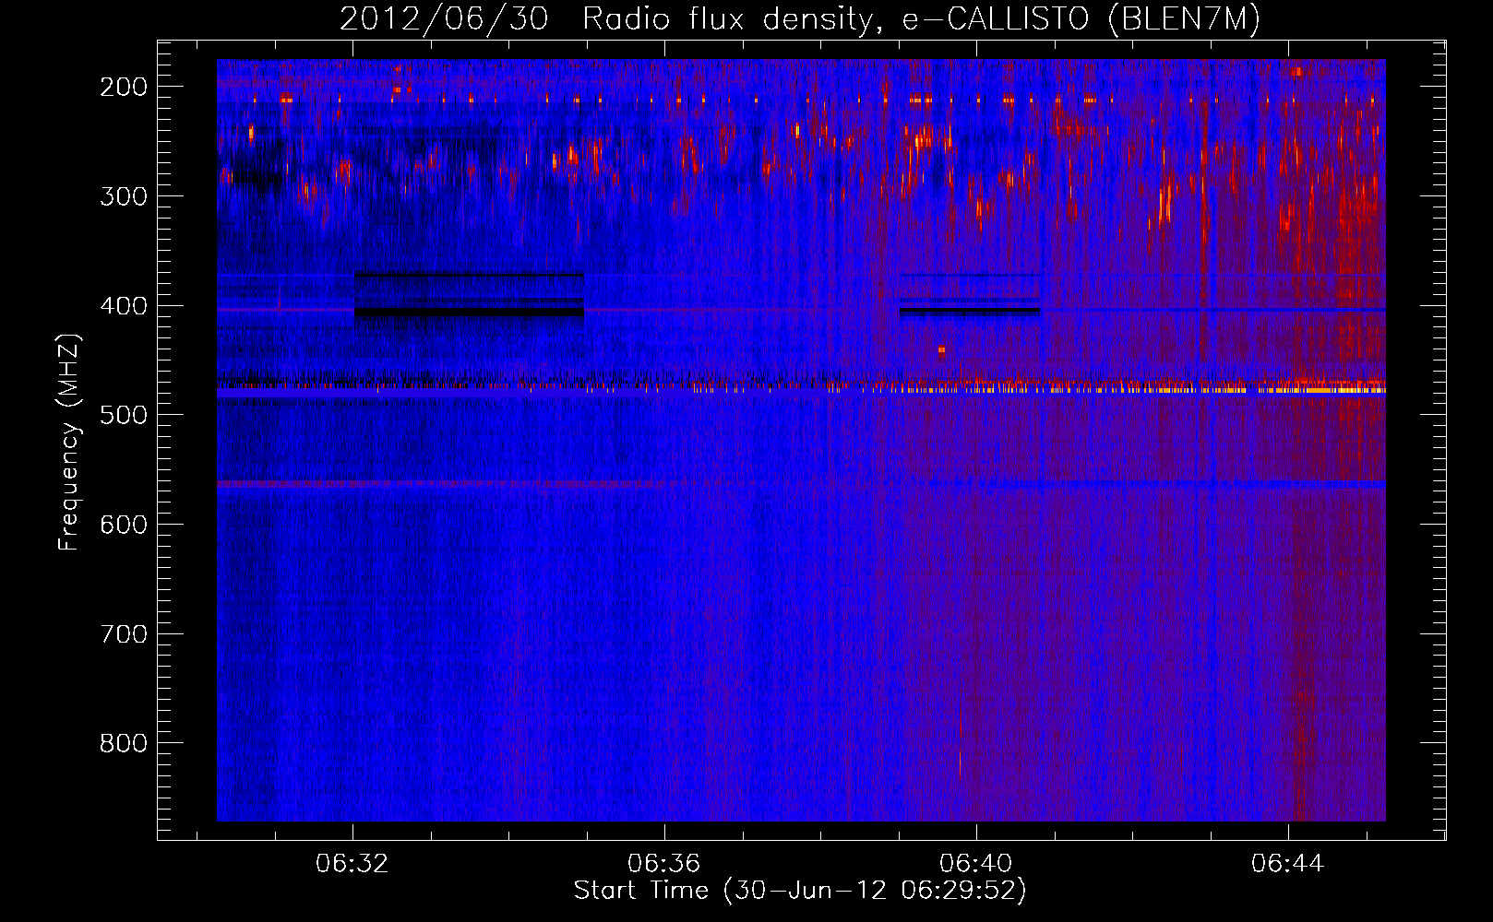Click the 06:36 time tick label
The height and width of the screenshot is (922, 1493).
664,864
